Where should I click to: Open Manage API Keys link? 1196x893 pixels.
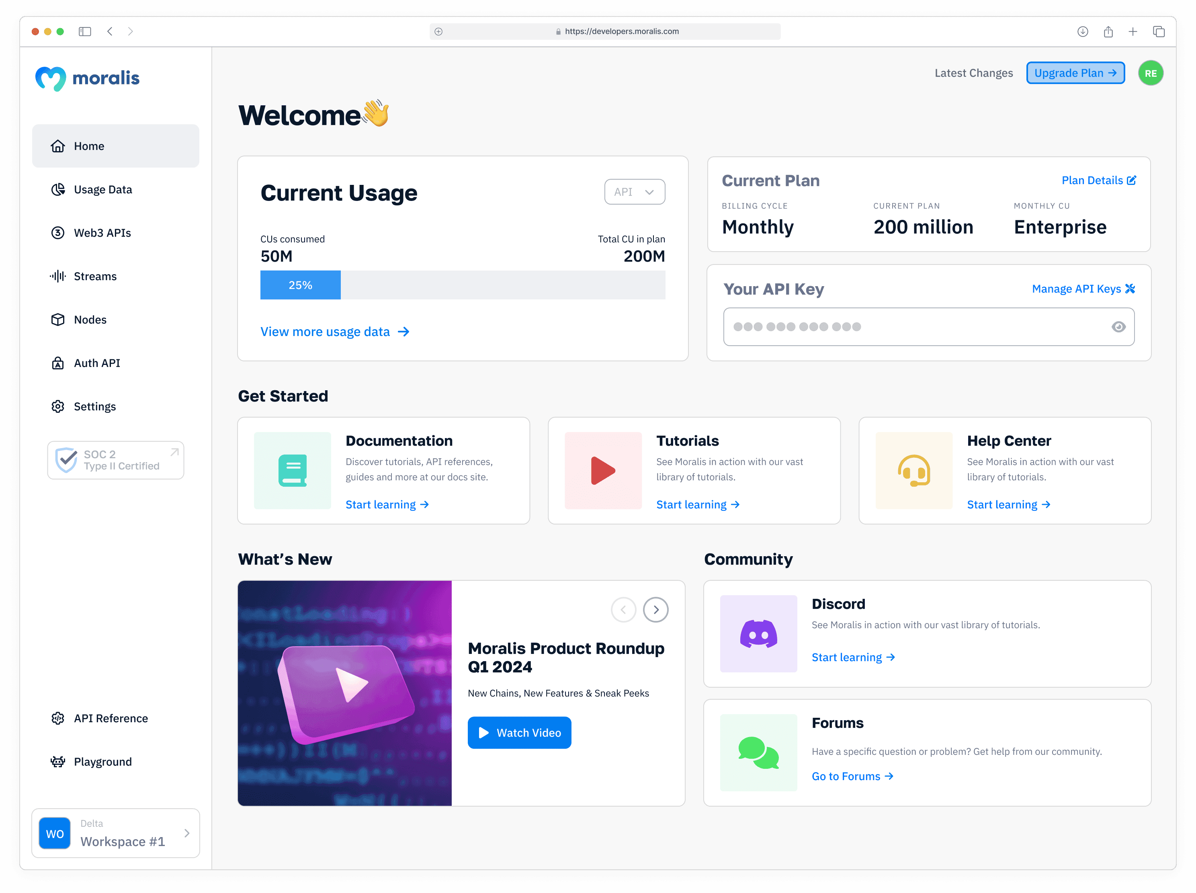coord(1083,289)
